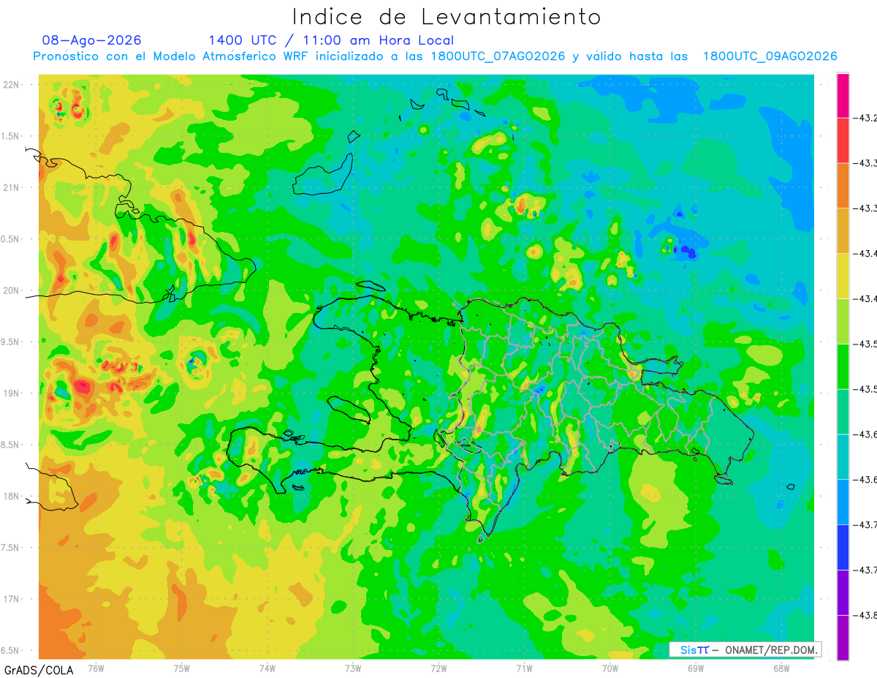Select the red swatch in the color legend
Viewport: 877px width, 678px height.
coord(843,140)
